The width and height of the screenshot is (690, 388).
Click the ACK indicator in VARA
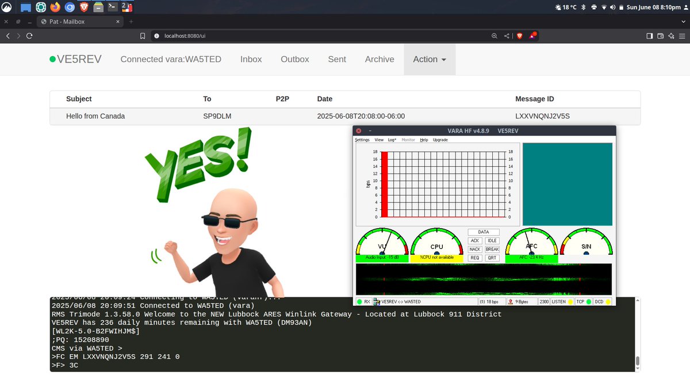coord(474,241)
